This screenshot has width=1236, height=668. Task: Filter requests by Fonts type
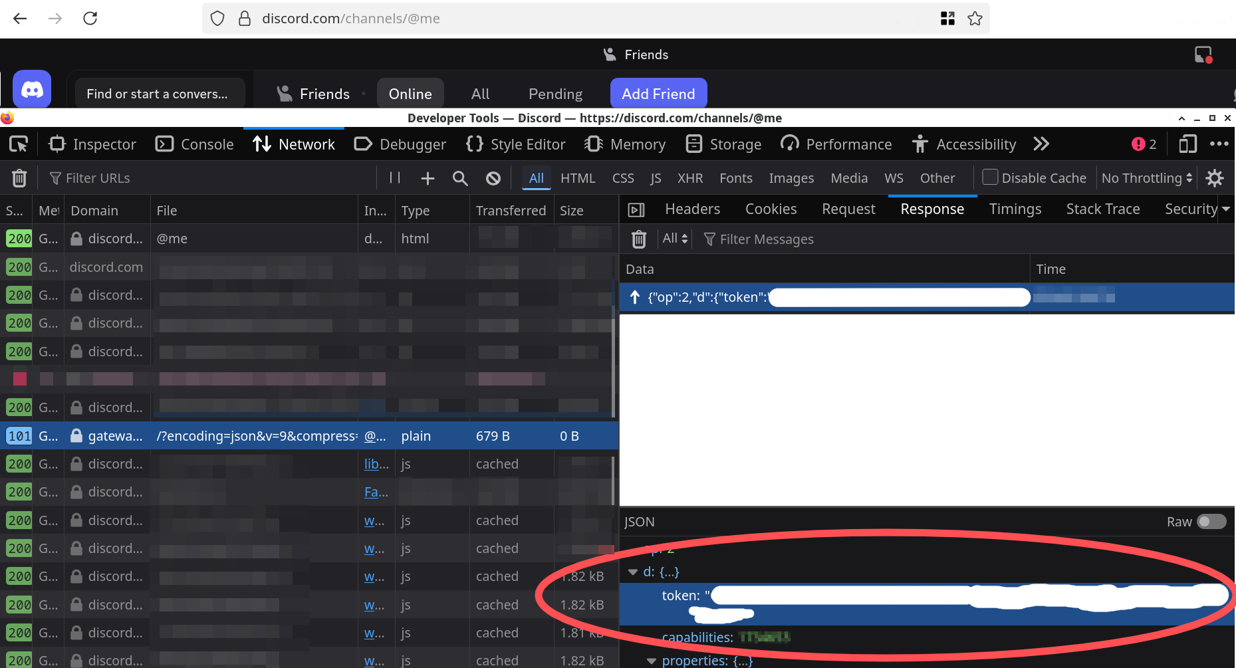pyautogui.click(x=736, y=178)
